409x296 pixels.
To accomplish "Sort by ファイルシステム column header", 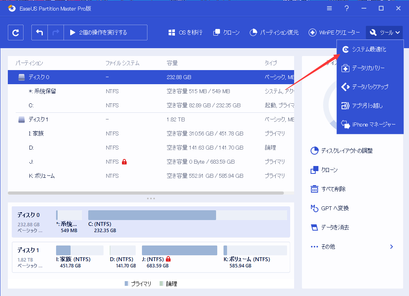I will 122,63.
